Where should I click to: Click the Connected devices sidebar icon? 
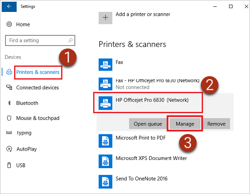9,87
